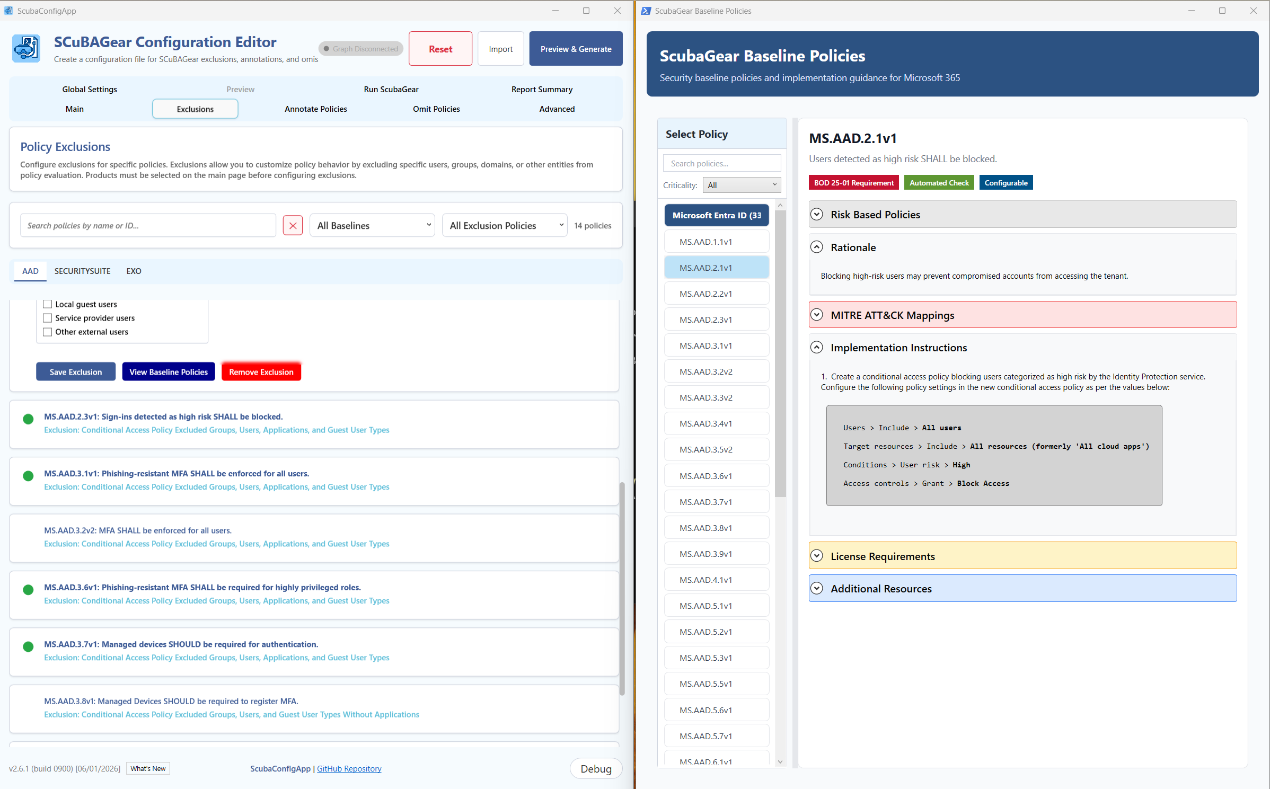Viewport: 1270px width, 789px height.
Task: Switch to the EXO product tab
Action: click(x=134, y=271)
